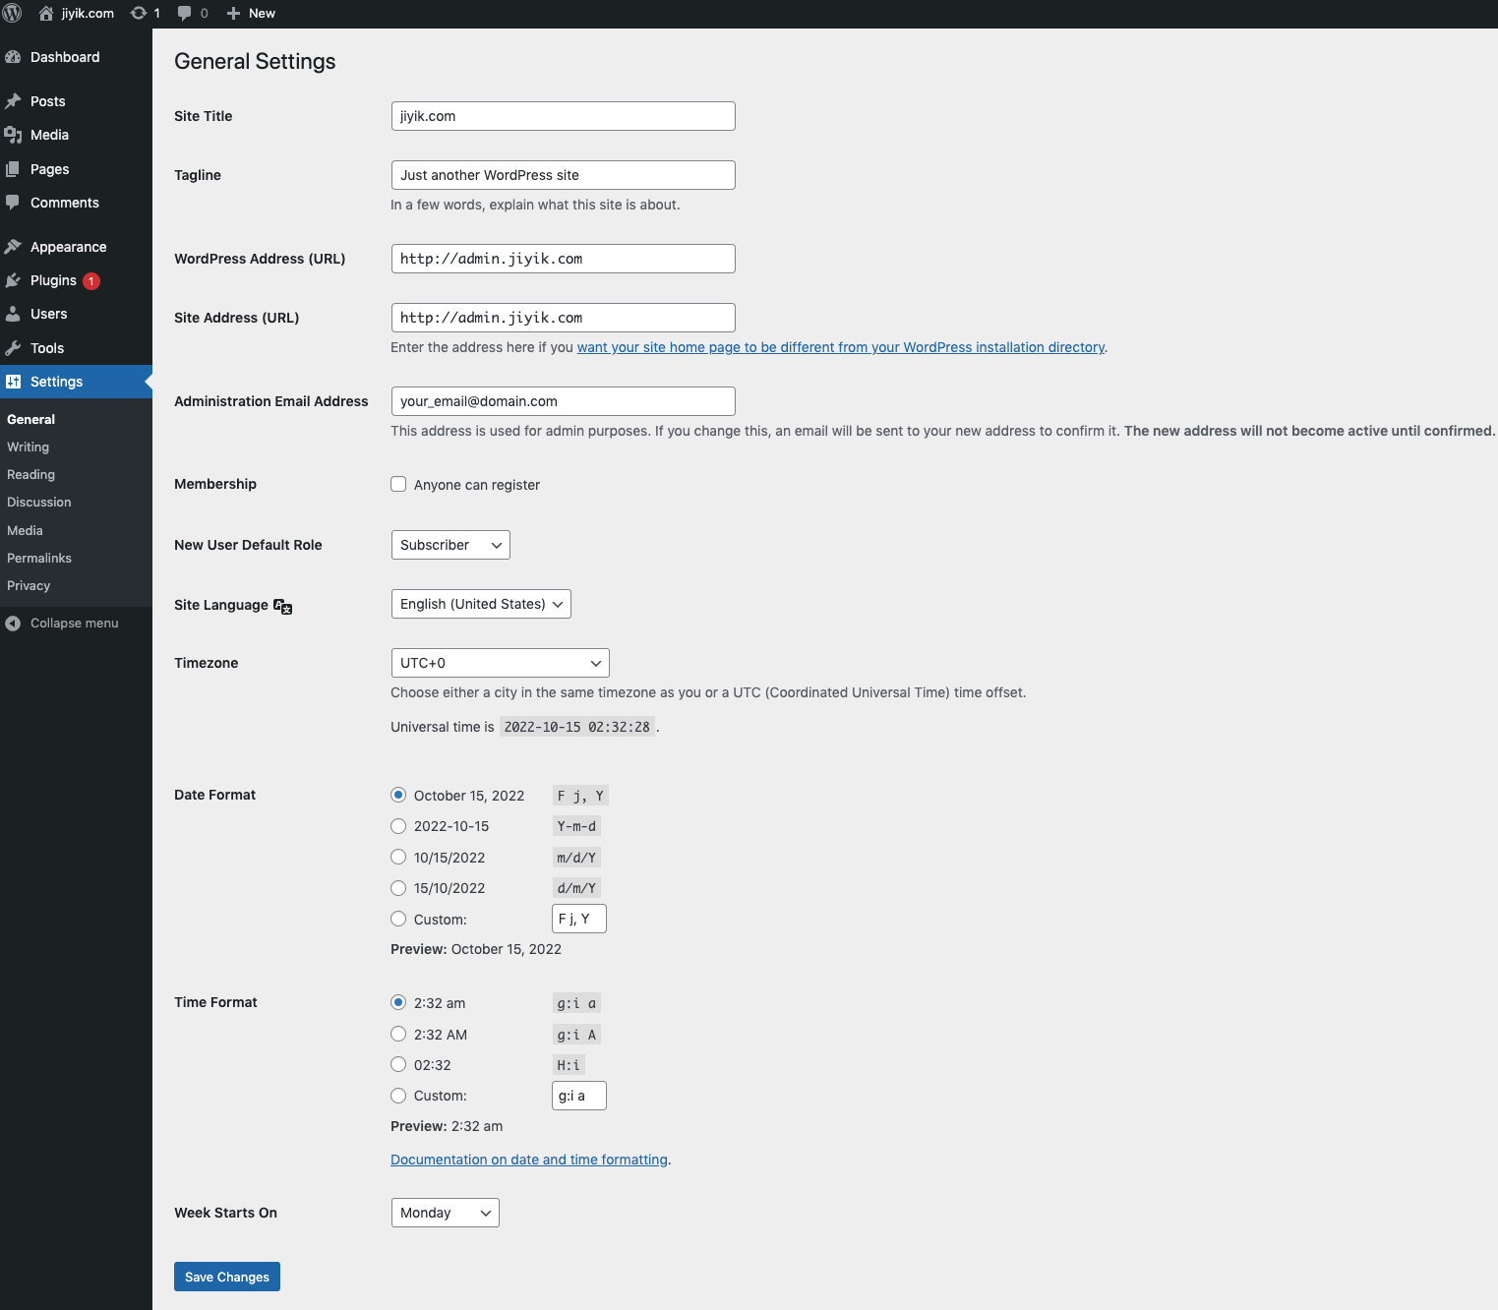Click the Tagline input field
This screenshot has width=1498, height=1310.
click(x=563, y=175)
